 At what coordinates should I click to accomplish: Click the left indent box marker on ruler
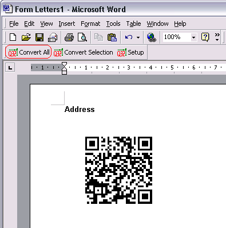pos(65,73)
